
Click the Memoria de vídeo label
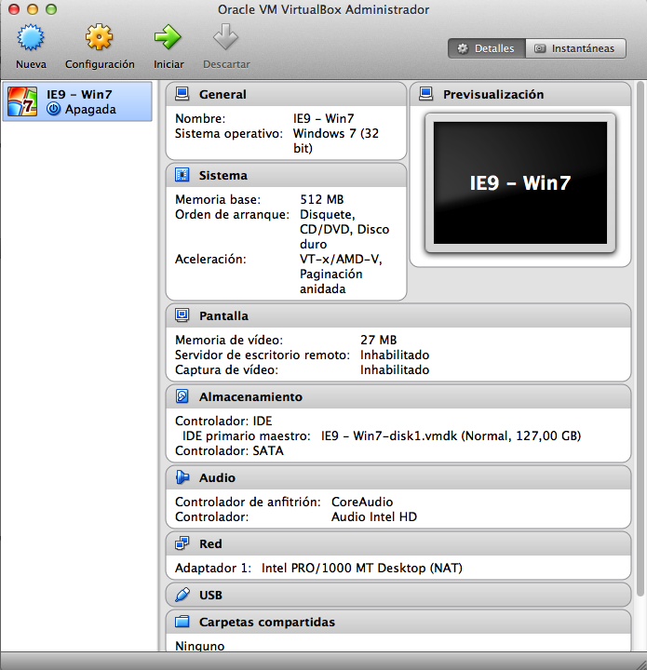click(x=229, y=340)
